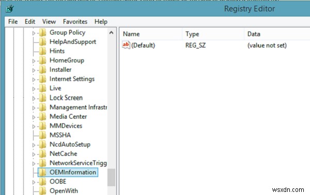Click the Lock Screen folder icon
This screenshot has height=195, width=310.
click(42, 98)
